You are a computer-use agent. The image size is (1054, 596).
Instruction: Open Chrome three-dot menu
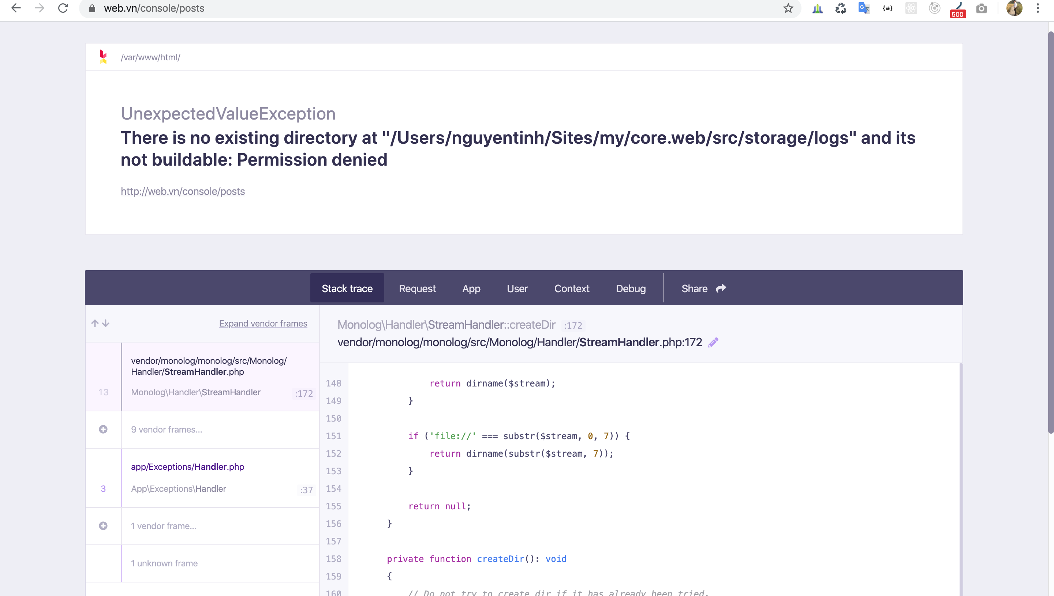(x=1038, y=8)
